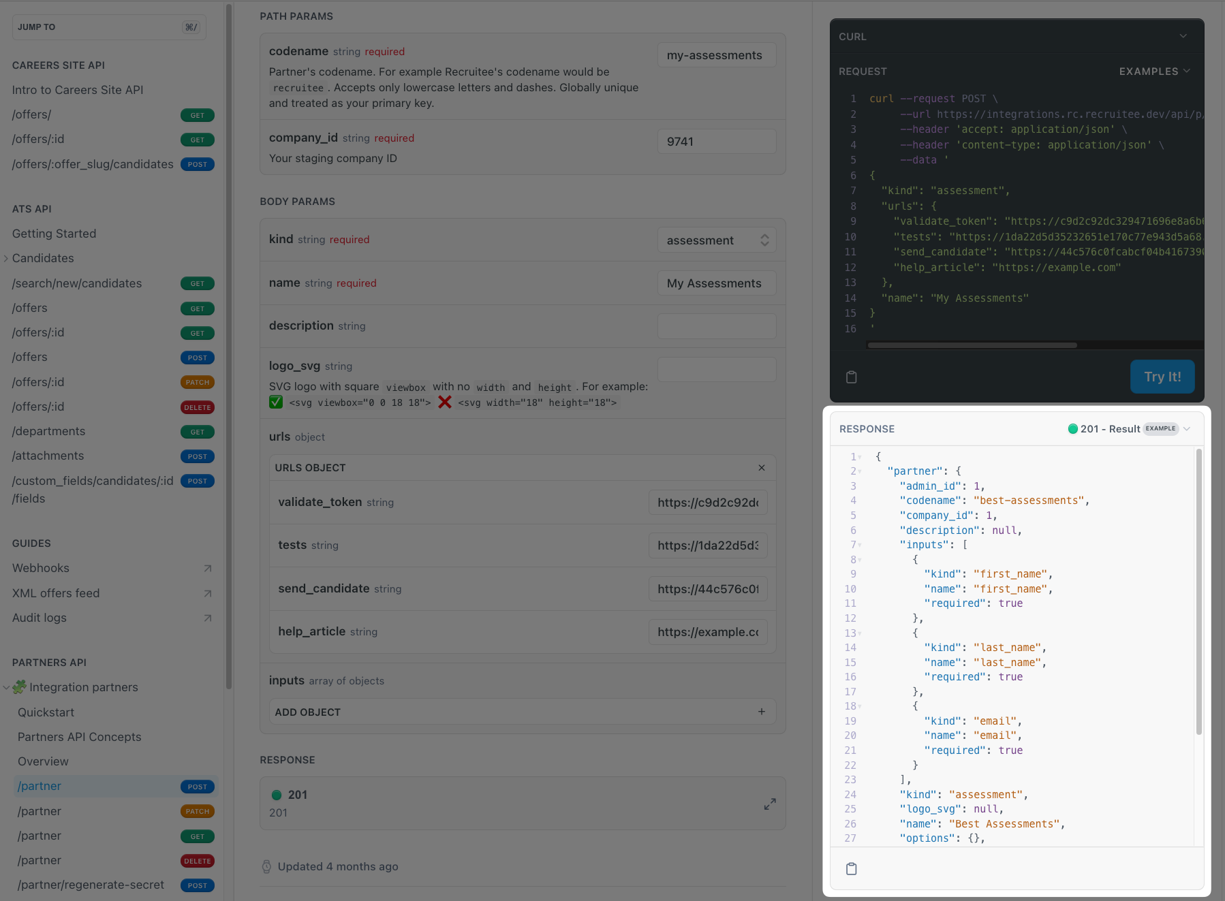Collapse JSON fold arrow on response line 2
1225x901 pixels.
pyautogui.click(x=860, y=472)
